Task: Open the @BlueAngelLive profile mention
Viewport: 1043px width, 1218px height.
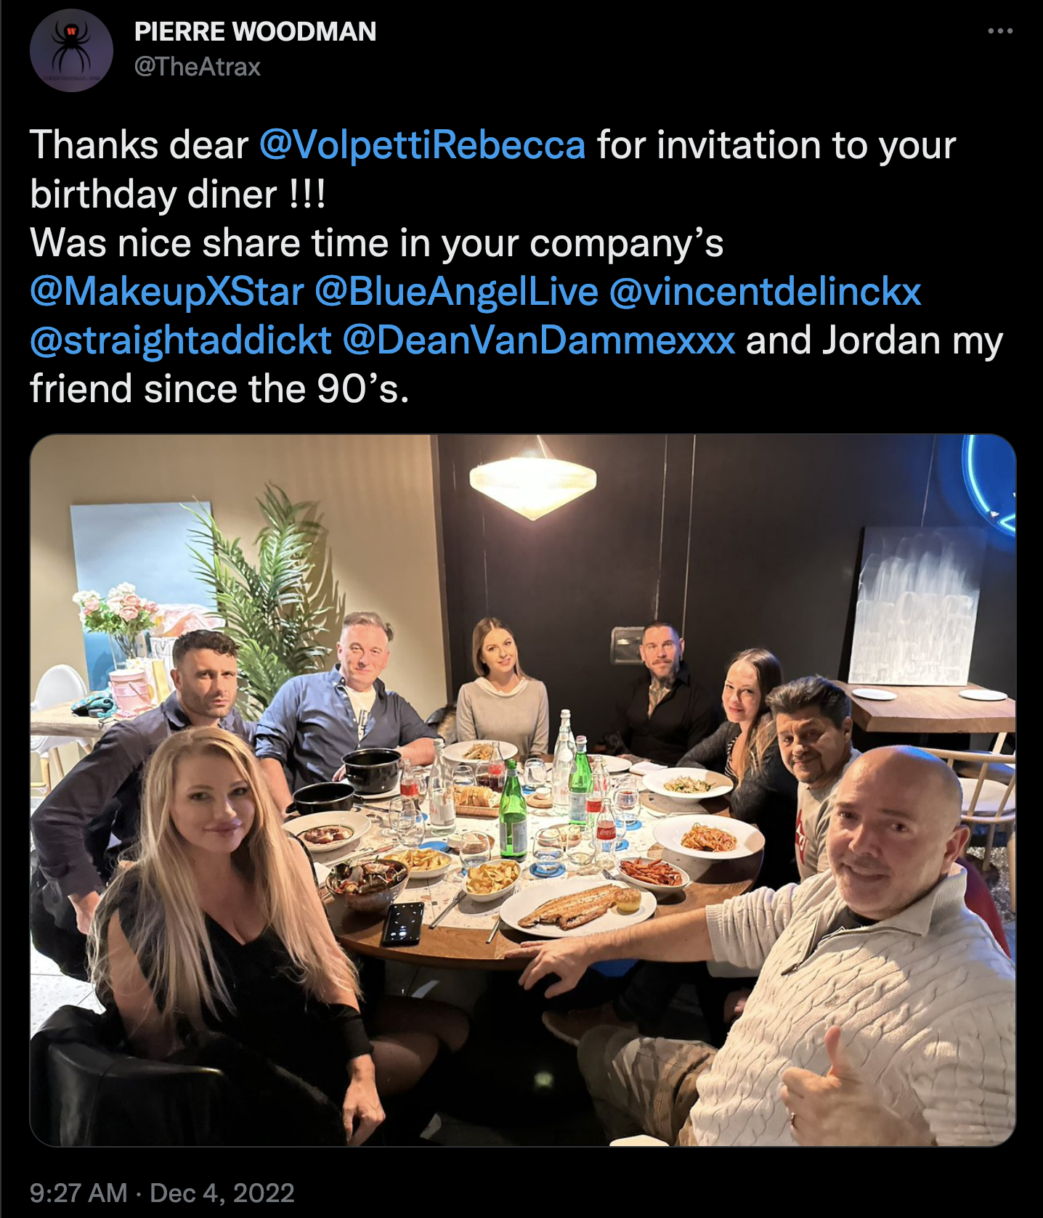Action: (x=457, y=292)
